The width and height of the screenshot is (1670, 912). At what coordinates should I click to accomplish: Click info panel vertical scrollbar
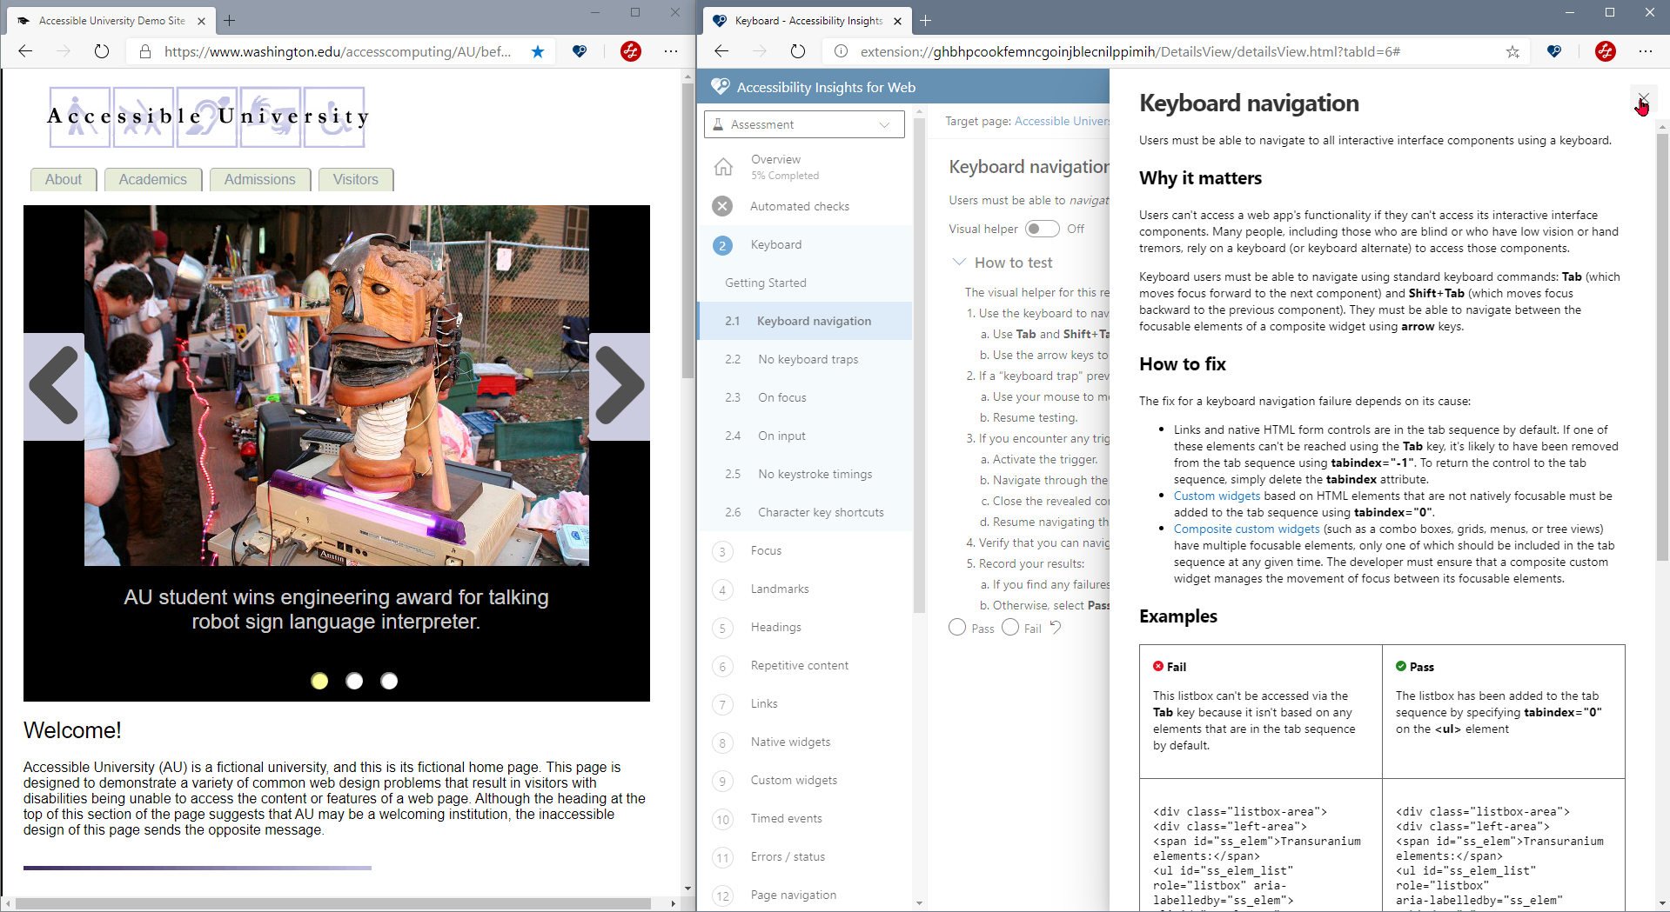(x=1662, y=346)
